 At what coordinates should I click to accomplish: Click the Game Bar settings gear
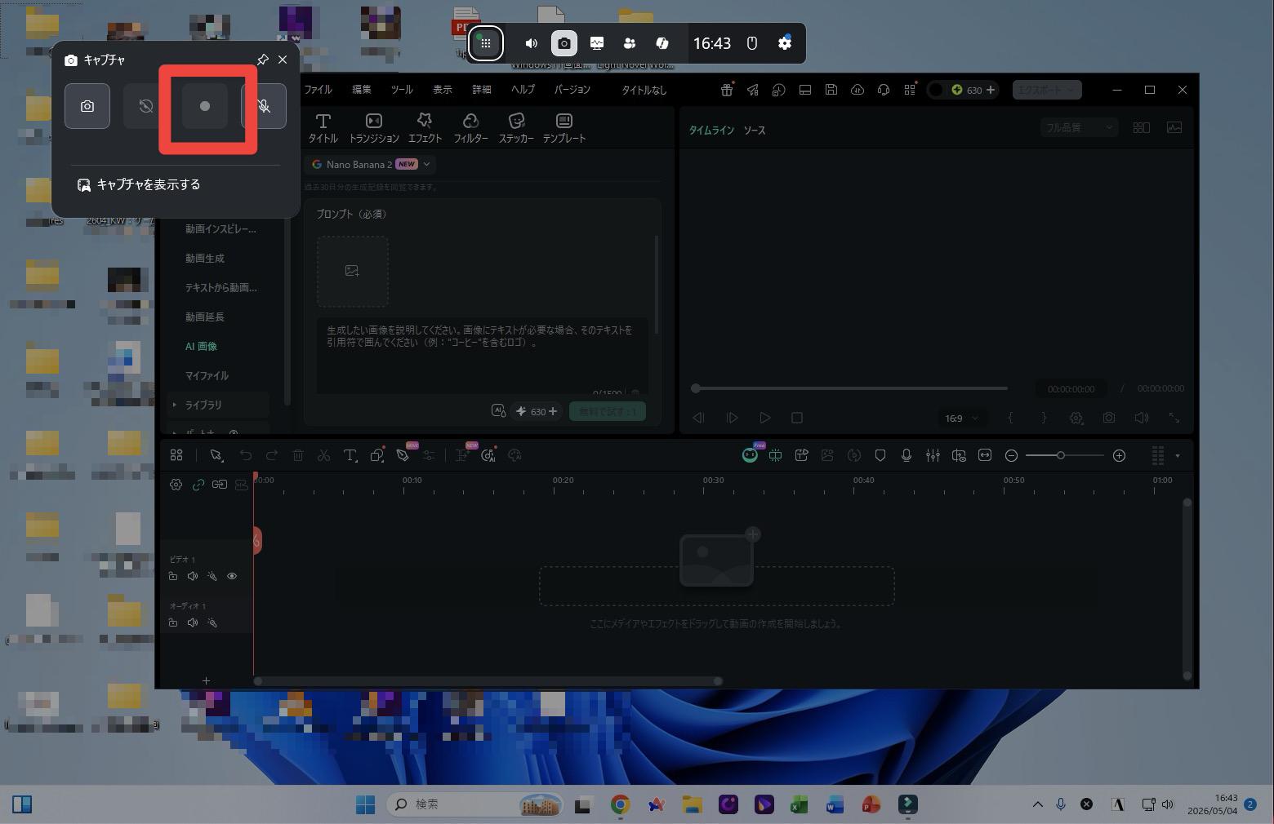click(x=785, y=43)
